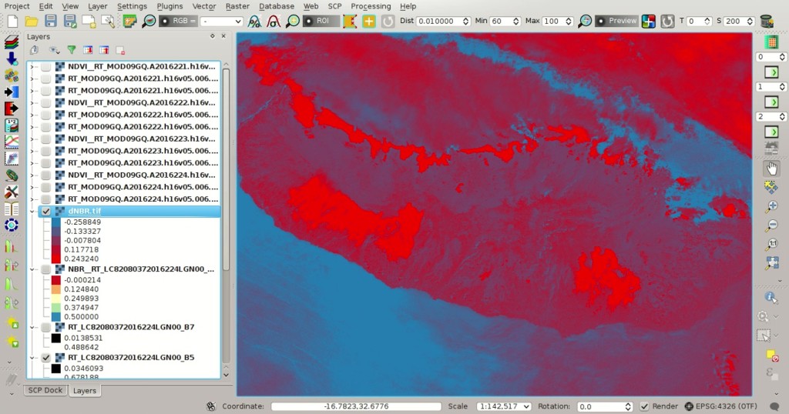Viewport: 789px width, 414px height.
Task: Click the zoom to image magnifier icon
Action: (x=149, y=21)
